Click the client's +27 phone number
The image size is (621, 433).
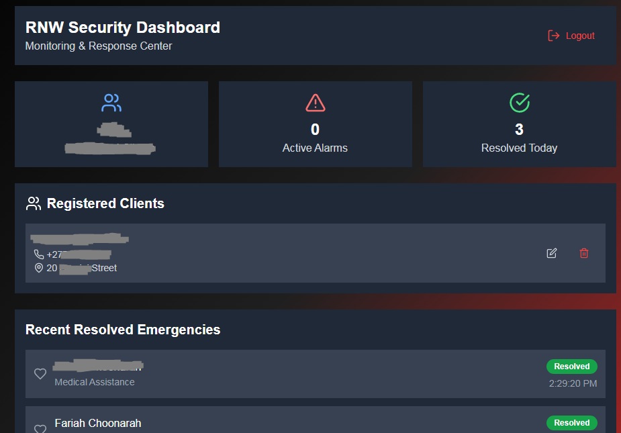79,254
